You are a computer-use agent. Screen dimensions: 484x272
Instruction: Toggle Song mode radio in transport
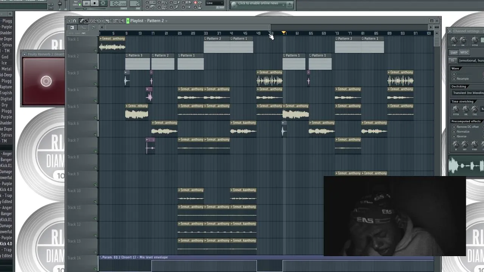(x=80, y=5)
